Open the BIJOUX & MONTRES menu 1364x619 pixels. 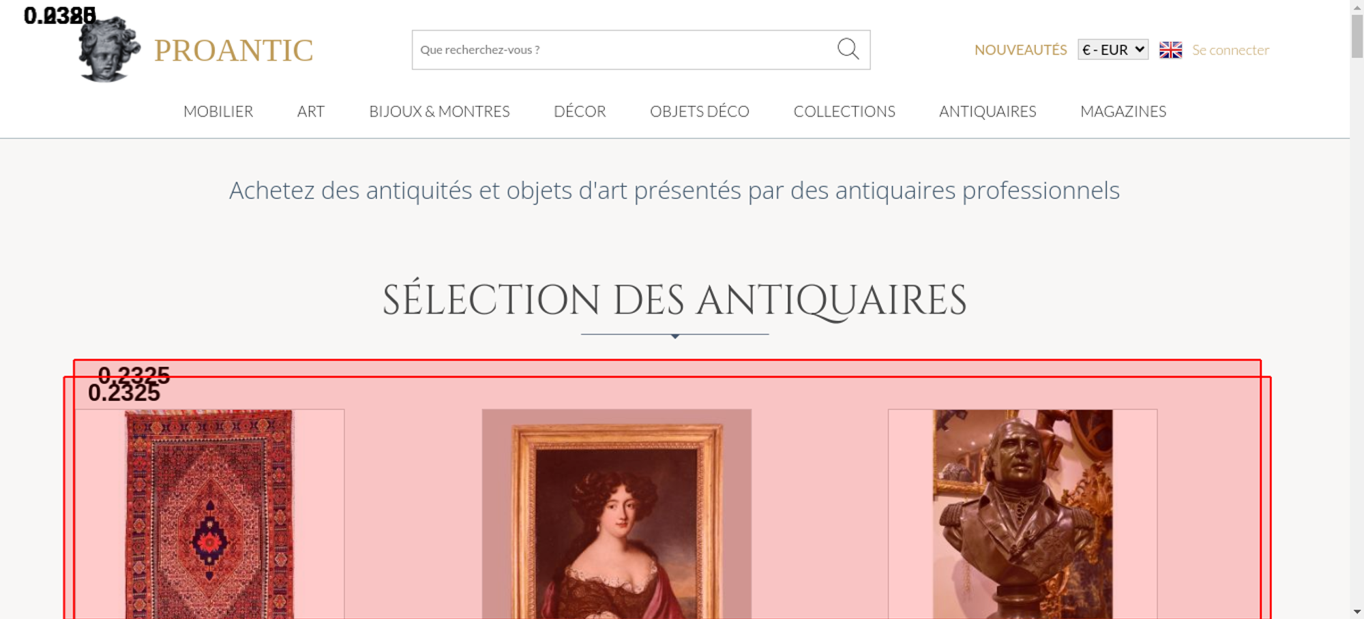439,111
